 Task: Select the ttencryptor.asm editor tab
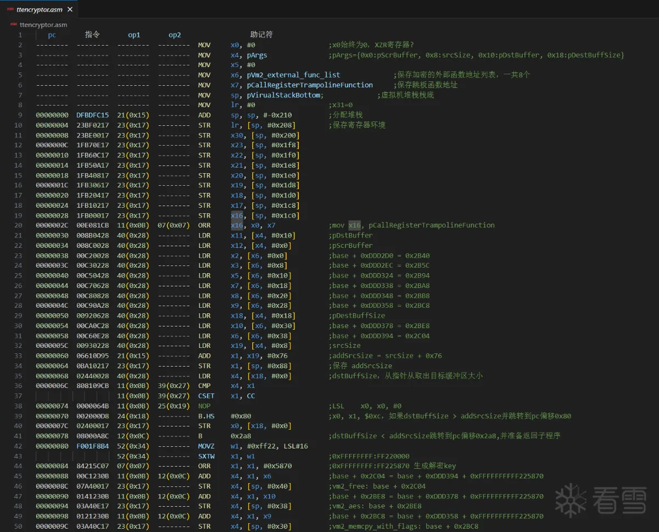click(x=40, y=9)
